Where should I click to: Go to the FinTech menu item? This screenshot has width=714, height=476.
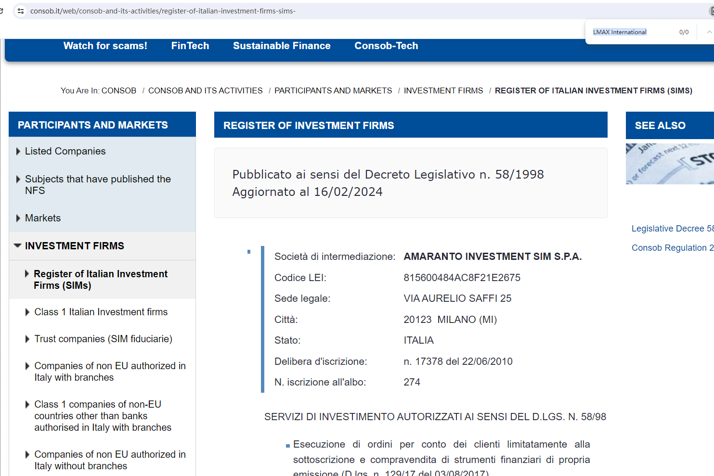190,46
